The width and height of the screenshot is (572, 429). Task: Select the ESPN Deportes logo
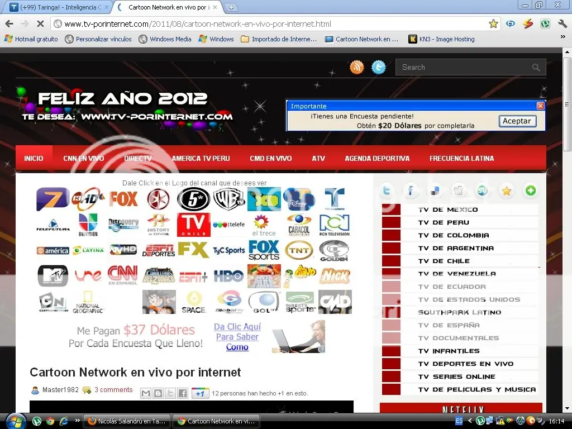coord(159,250)
